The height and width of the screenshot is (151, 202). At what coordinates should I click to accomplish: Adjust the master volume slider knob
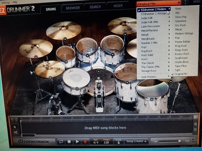180,141
